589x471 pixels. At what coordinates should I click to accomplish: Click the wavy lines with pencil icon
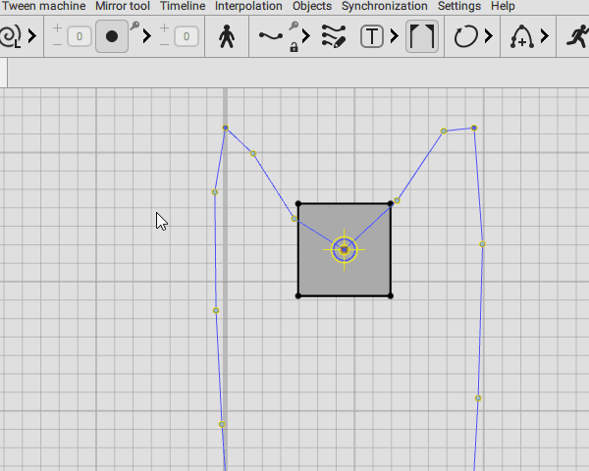point(333,37)
